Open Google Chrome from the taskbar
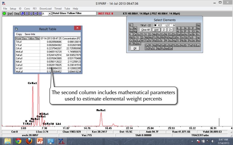The height and width of the screenshot is (145, 233). click(19, 141)
